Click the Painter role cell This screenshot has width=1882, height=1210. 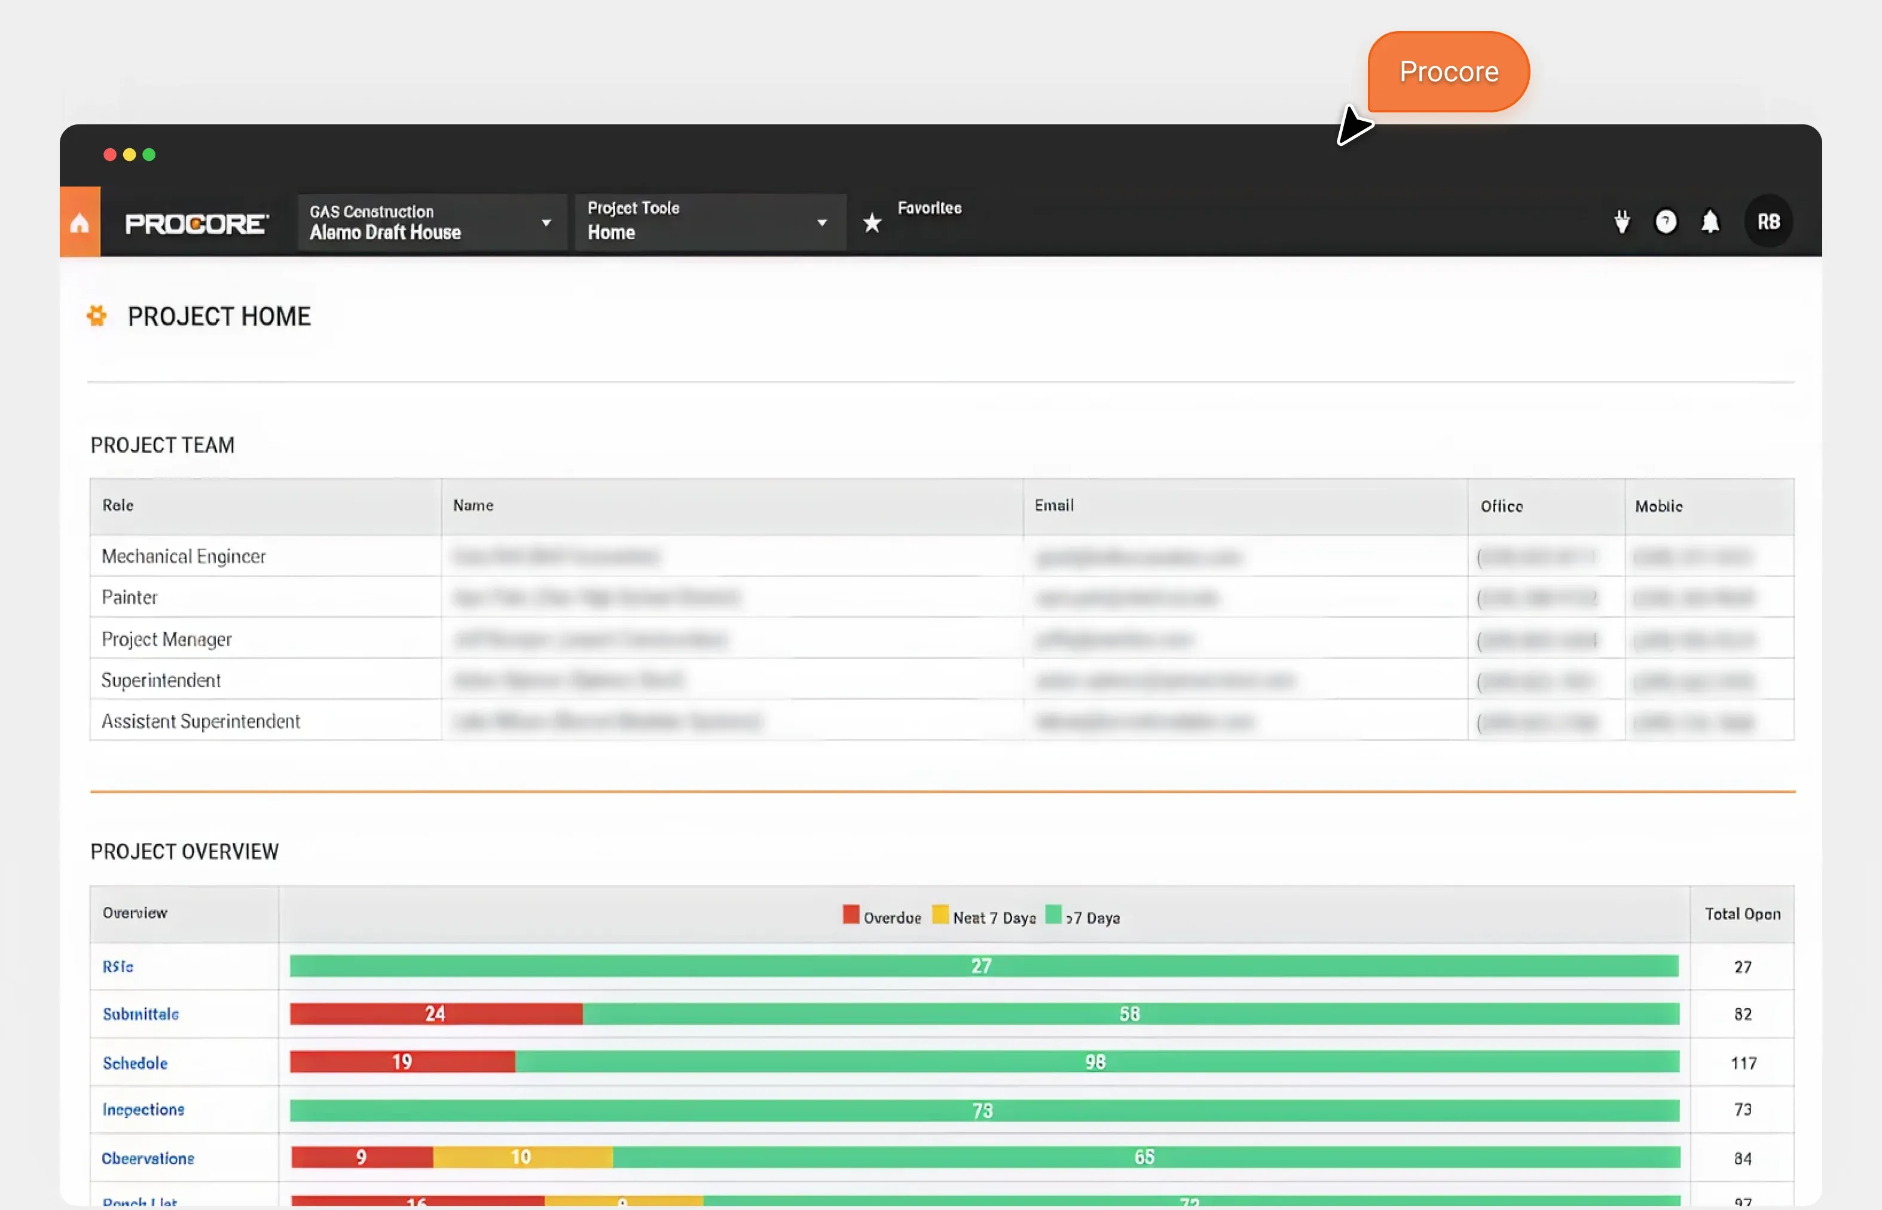pyautogui.click(x=265, y=597)
